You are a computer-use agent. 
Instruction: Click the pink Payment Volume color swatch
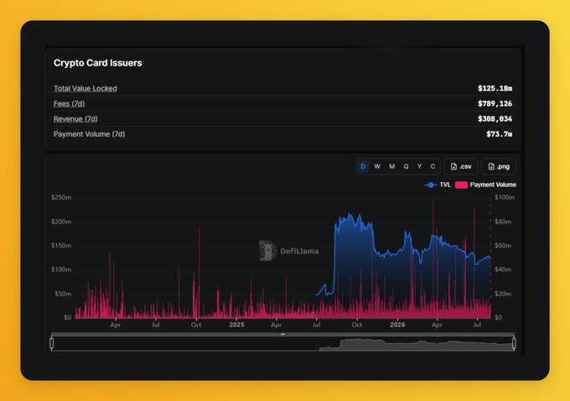point(461,185)
